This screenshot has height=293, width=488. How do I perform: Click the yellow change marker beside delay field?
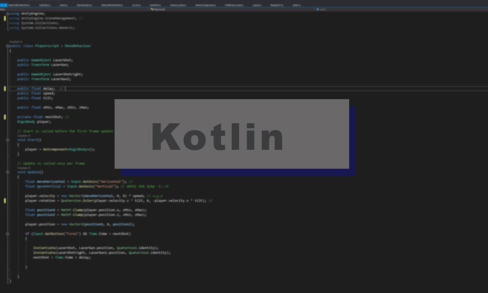click(x=4, y=89)
